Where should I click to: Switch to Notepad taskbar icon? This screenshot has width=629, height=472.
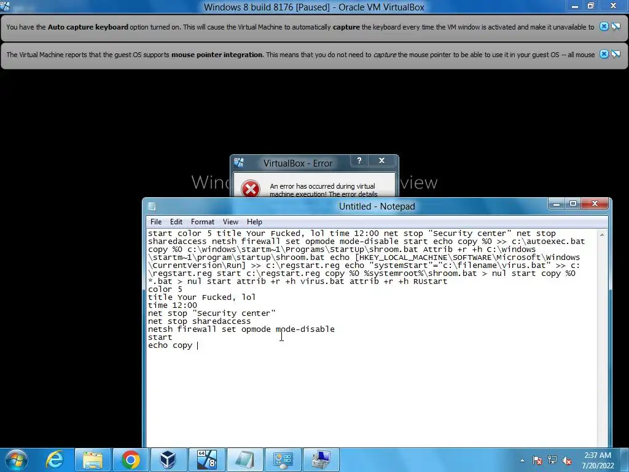[244, 460]
